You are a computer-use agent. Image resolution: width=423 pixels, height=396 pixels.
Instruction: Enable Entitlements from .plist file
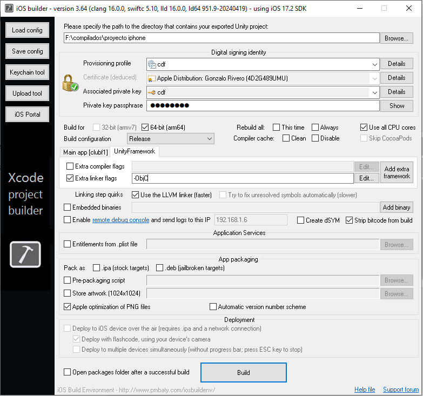point(67,244)
